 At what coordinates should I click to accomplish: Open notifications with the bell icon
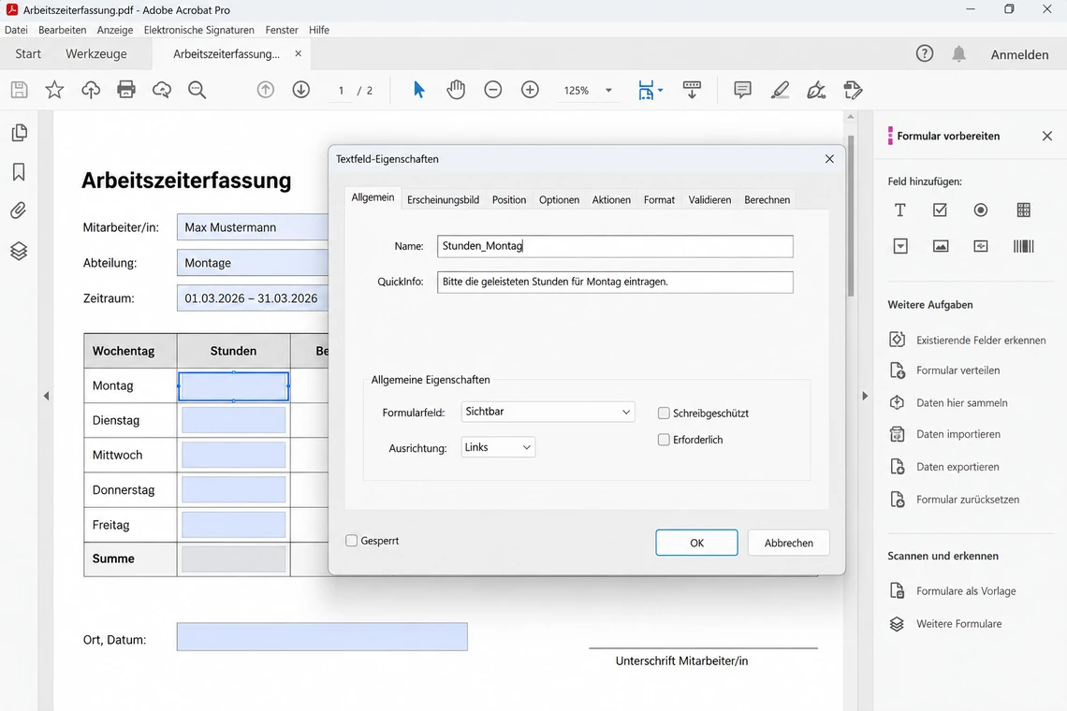pyautogui.click(x=958, y=53)
